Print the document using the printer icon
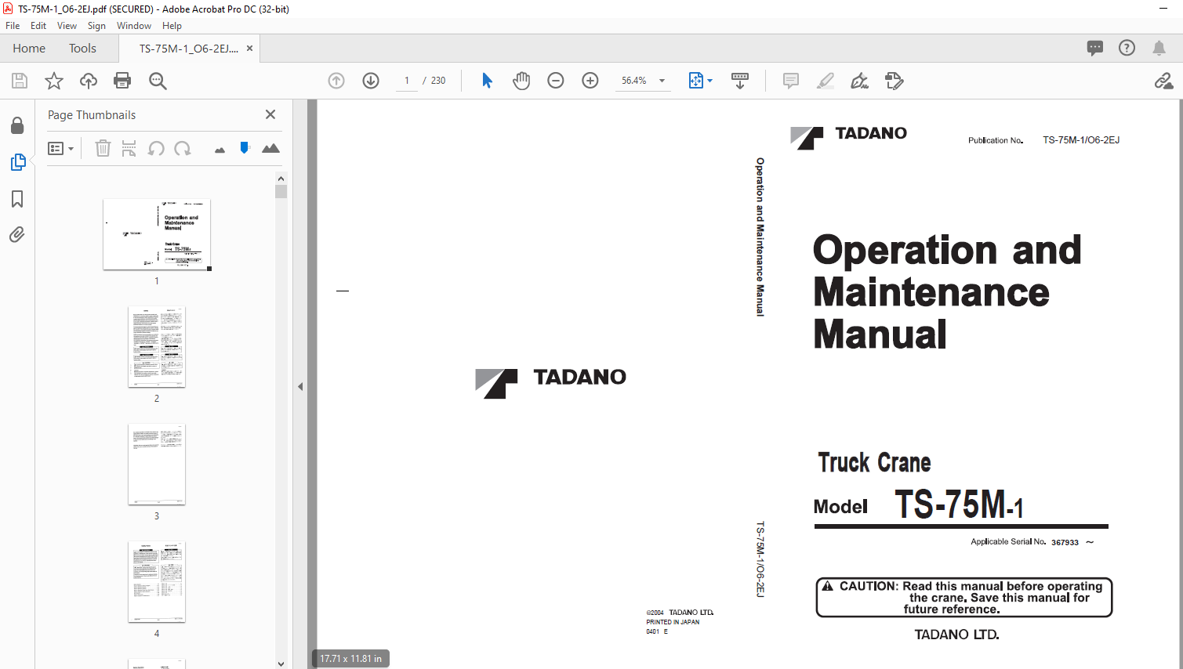 122,81
